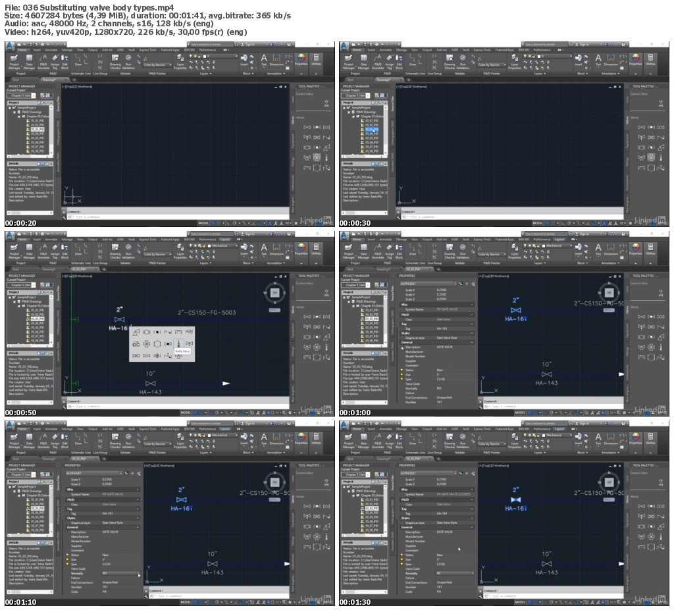Click the Tag value HA-161 in the 00:01:30 frame
674x610 pixels.
pyautogui.click(x=442, y=513)
